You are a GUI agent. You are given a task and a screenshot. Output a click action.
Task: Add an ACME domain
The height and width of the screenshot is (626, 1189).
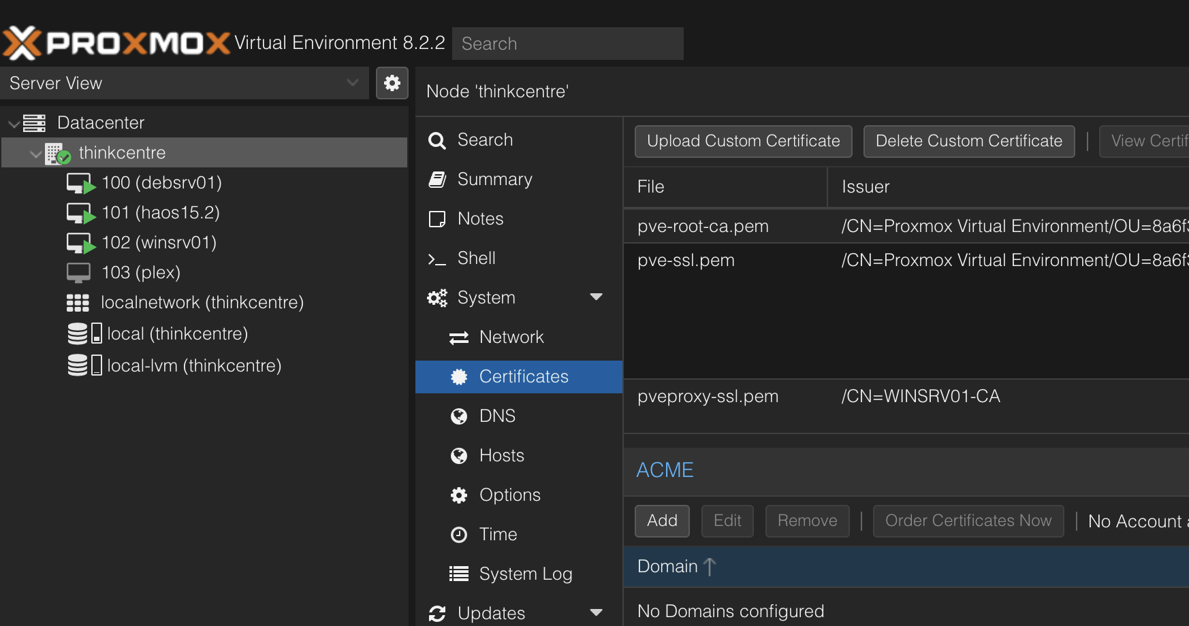(x=662, y=521)
